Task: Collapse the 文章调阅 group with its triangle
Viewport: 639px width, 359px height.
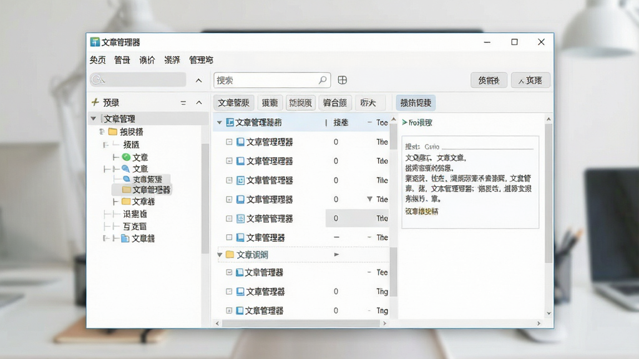Action: (220, 255)
